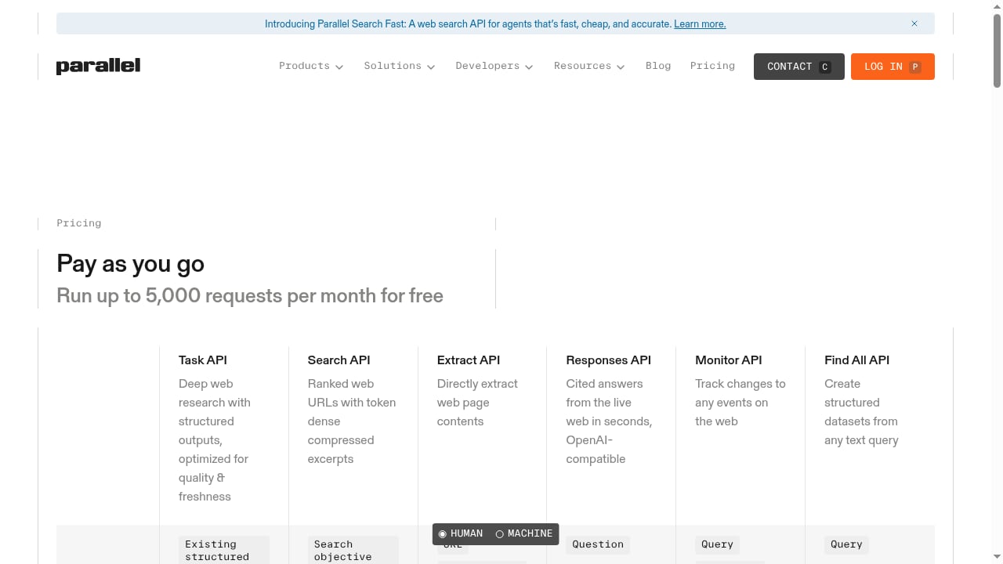Click the Responses API column heading

609,360
